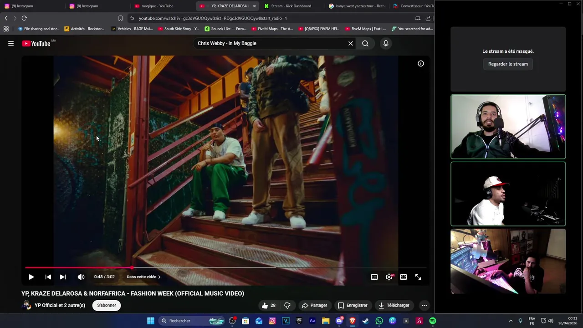This screenshot has width=583, height=328.
Task: Open the system volume tray icon
Action: 551,321
